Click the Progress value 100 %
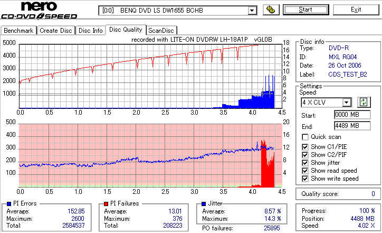382x233 pixels. [367, 211]
